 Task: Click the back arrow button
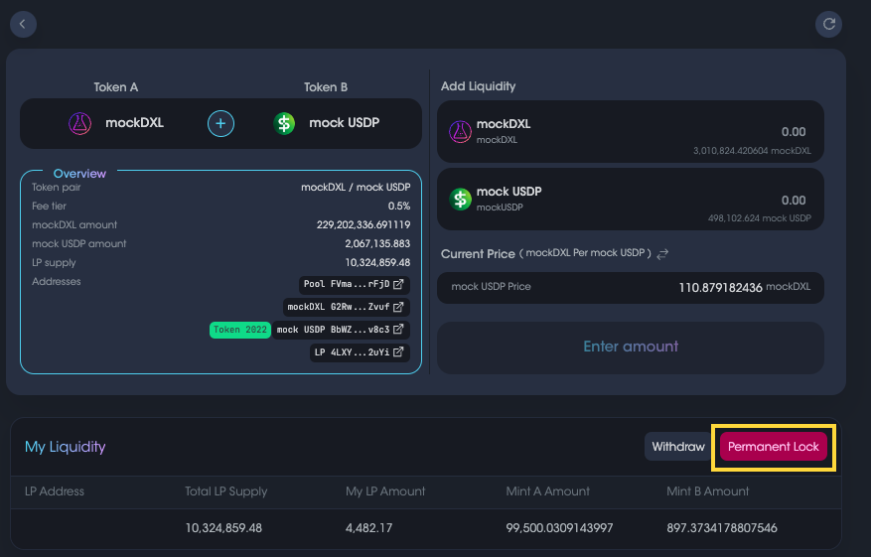coord(23,24)
